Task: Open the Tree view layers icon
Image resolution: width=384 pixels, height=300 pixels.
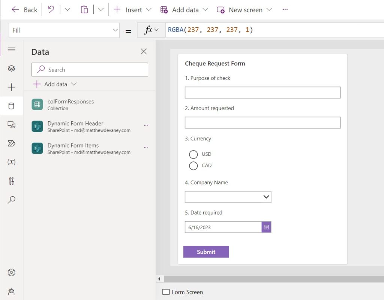Action: 11,68
